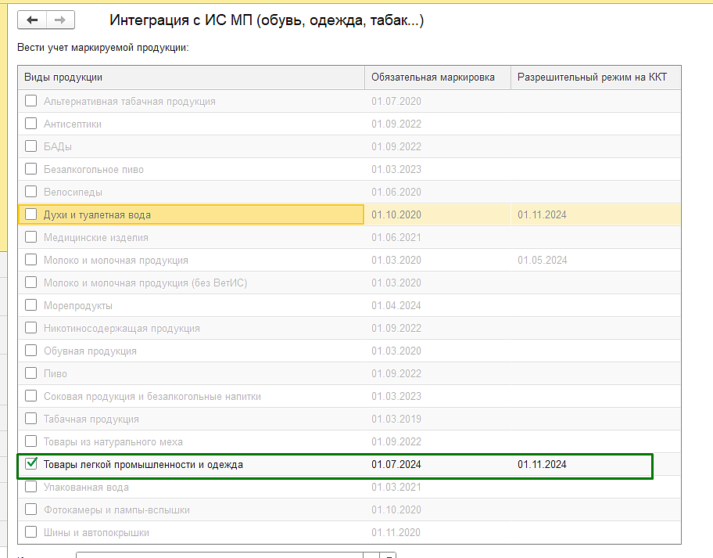Tick the Безалкогольное пиво checkbox
Screen dimensions: 713x558
click(31, 169)
